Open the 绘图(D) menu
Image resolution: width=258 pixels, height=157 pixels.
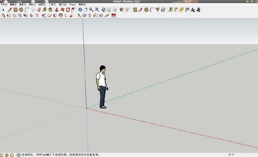[42, 4]
